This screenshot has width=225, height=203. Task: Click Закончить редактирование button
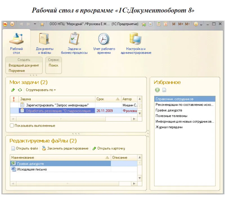65,148
